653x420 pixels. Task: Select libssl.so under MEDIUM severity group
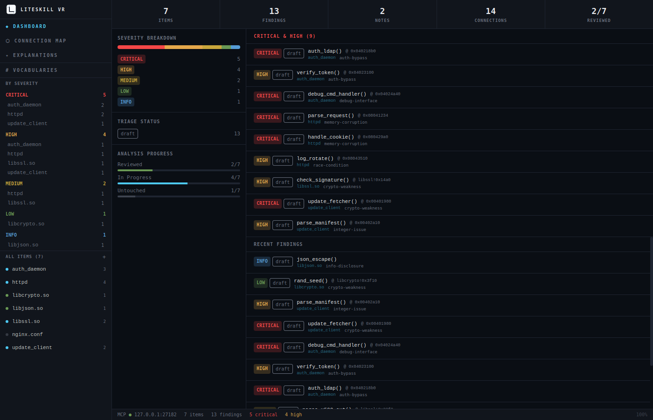[x=56, y=203]
